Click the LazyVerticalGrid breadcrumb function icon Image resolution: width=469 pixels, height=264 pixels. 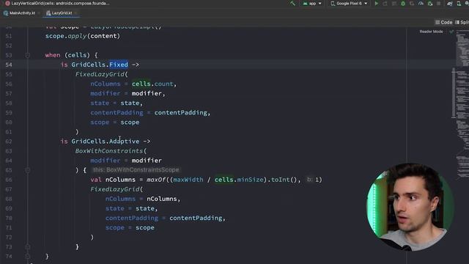click(x=7, y=3)
